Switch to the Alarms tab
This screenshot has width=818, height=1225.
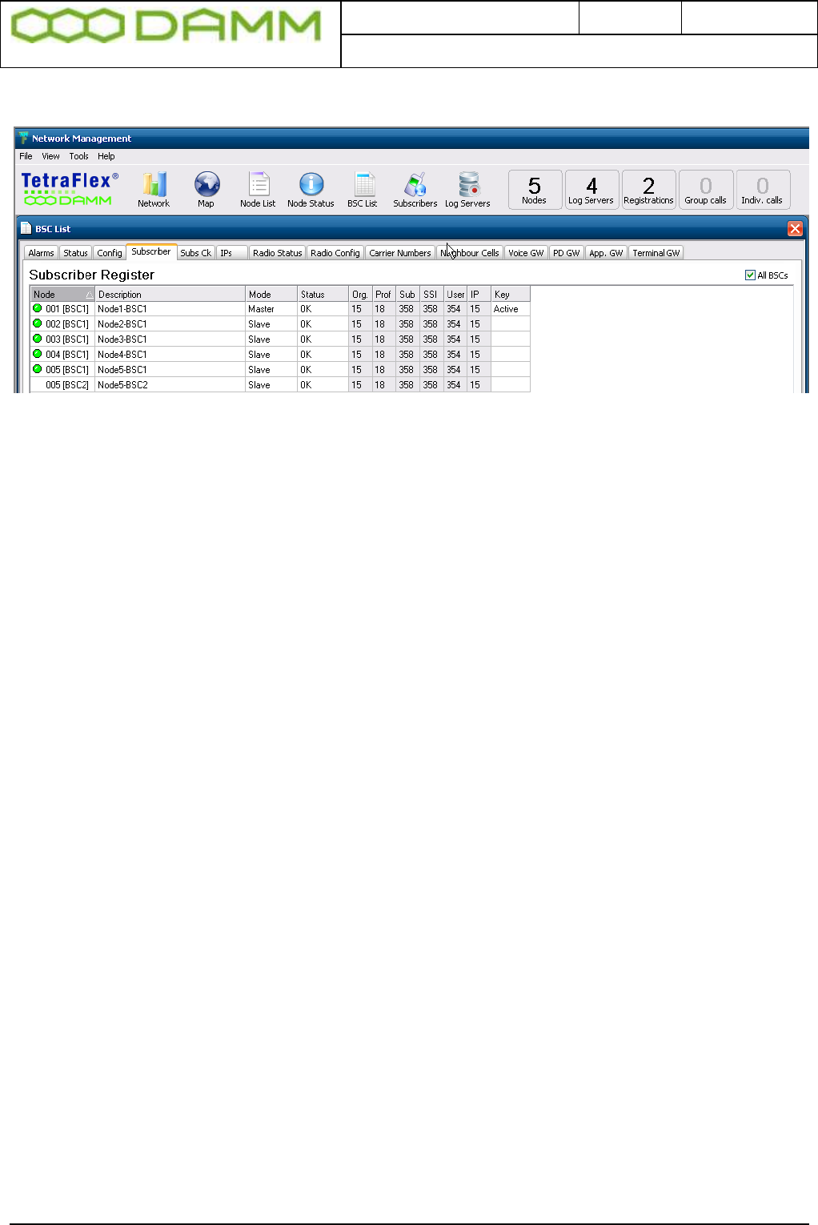pyautogui.click(x=41, y=253)
